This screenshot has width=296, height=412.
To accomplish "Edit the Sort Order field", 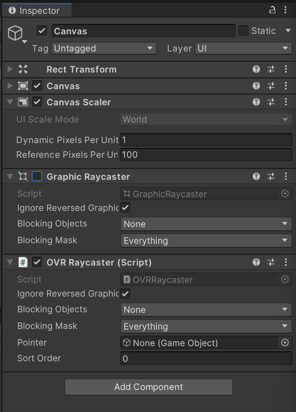I will point(206,358).
